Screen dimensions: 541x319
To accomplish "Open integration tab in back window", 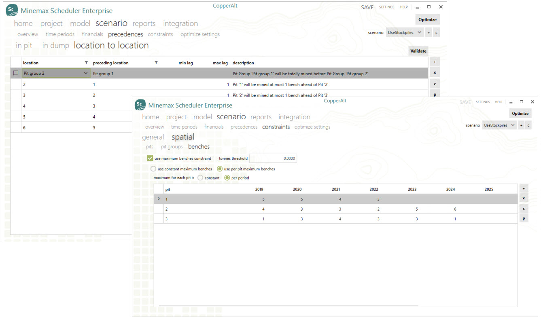I will [180, 23].
